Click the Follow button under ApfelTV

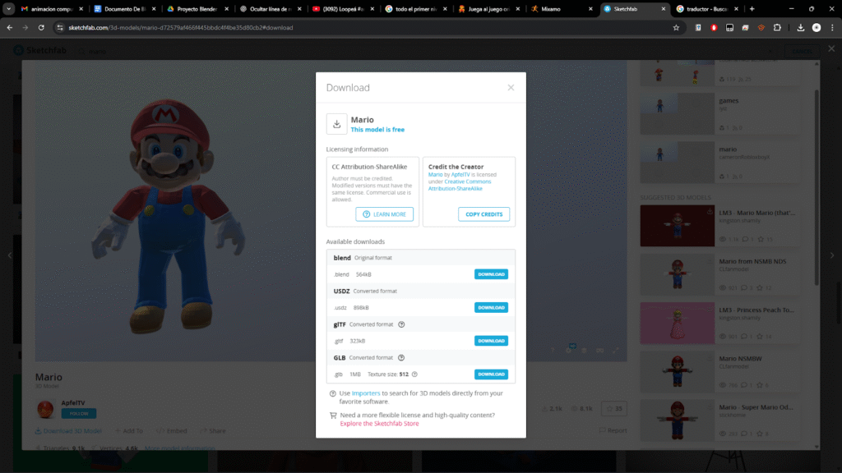pyautogui.click(x=78, y=414)
